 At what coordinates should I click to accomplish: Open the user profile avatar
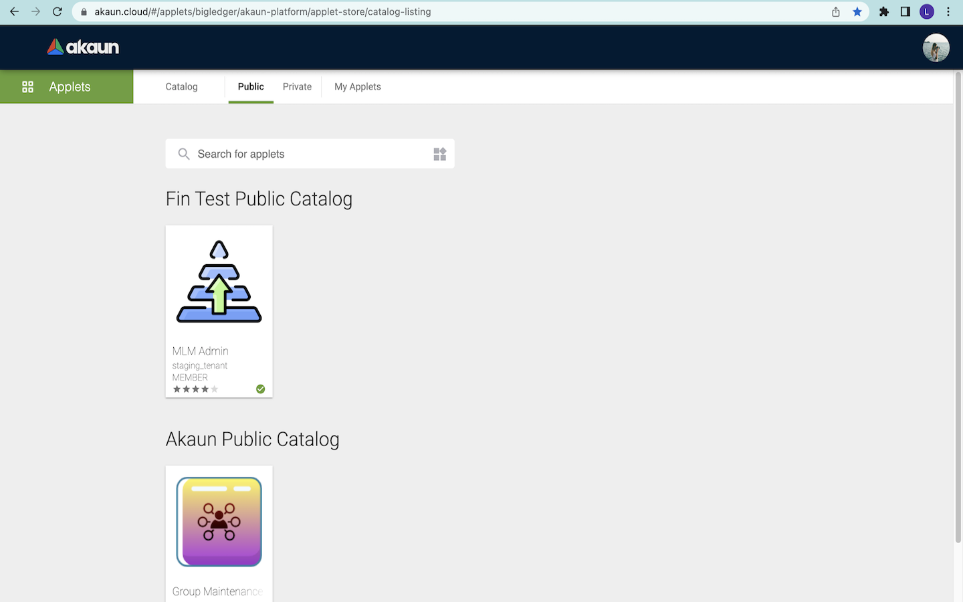point(936,47)
